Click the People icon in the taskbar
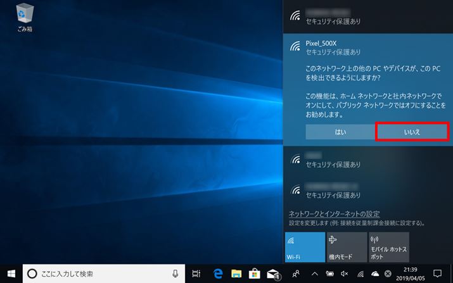This screenshot has height=283, width=453. (x=296, y=273)
